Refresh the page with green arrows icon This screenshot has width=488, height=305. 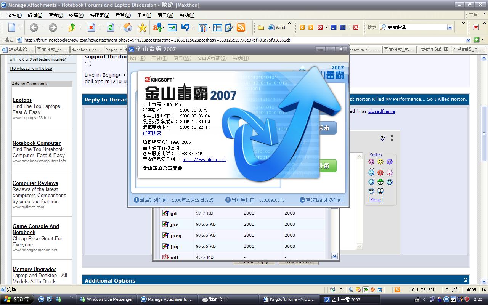[111, 27]
